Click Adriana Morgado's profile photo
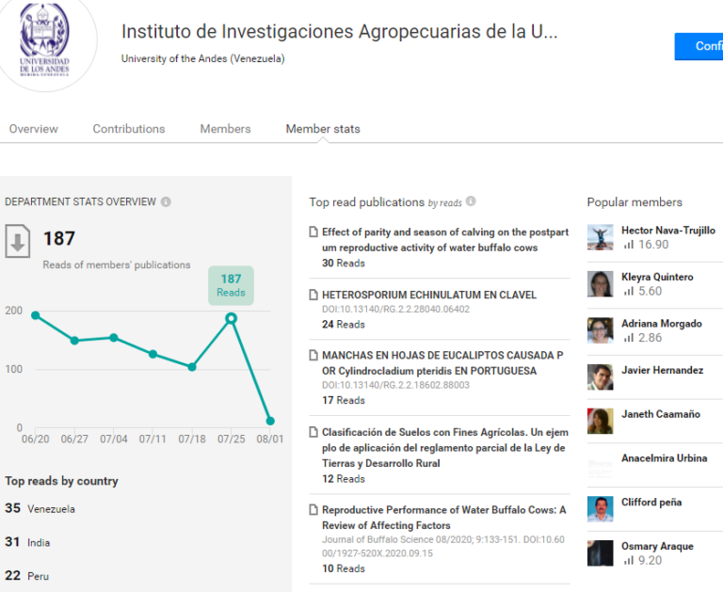The height and width of the screenshot is (592, 723). (601, 330)
